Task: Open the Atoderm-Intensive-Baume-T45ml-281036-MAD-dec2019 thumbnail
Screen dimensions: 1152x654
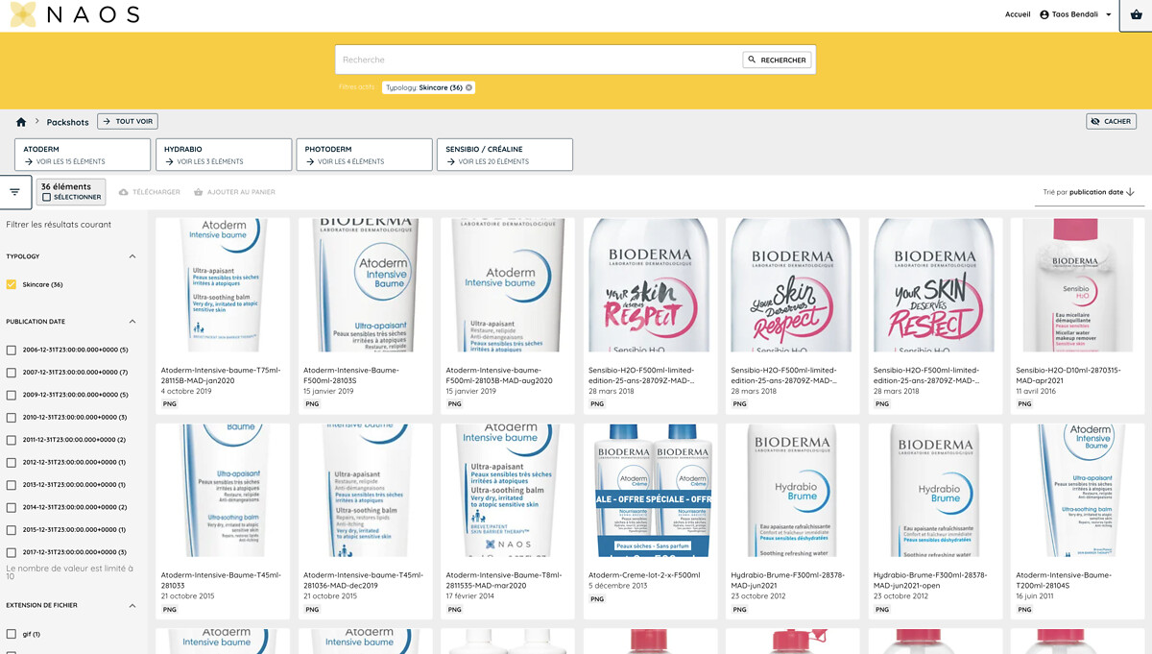Action: (x=365, y=491)
